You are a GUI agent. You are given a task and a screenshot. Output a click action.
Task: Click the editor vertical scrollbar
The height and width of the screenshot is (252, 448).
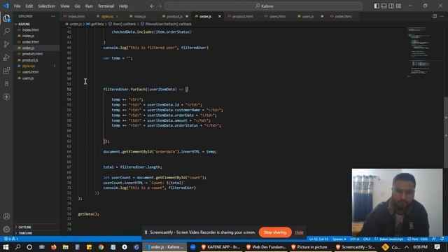pos(446,132)
